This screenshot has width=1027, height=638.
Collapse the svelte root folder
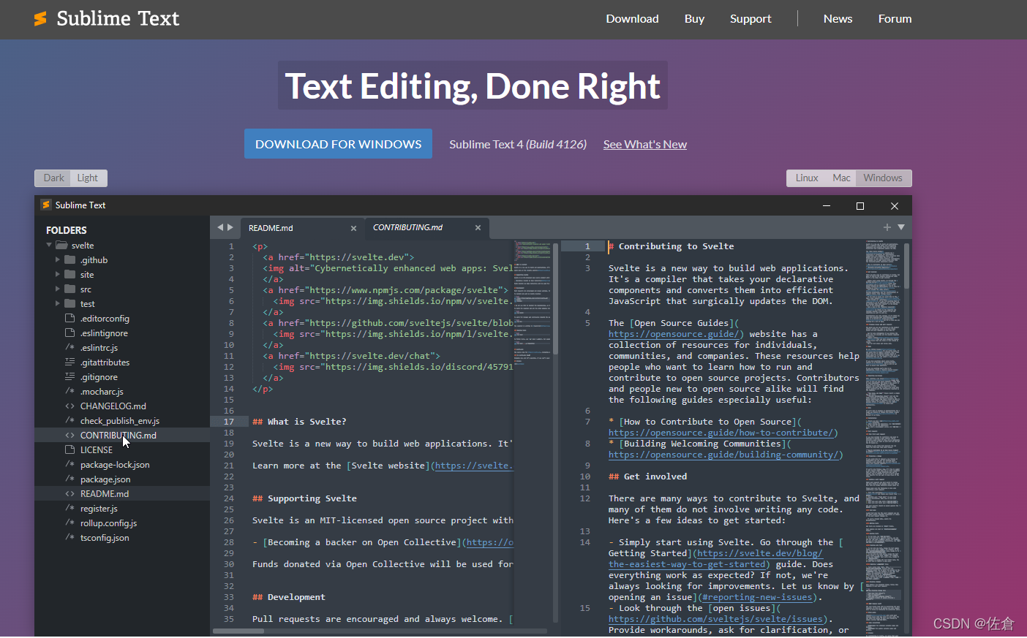[x=49, y=246]
